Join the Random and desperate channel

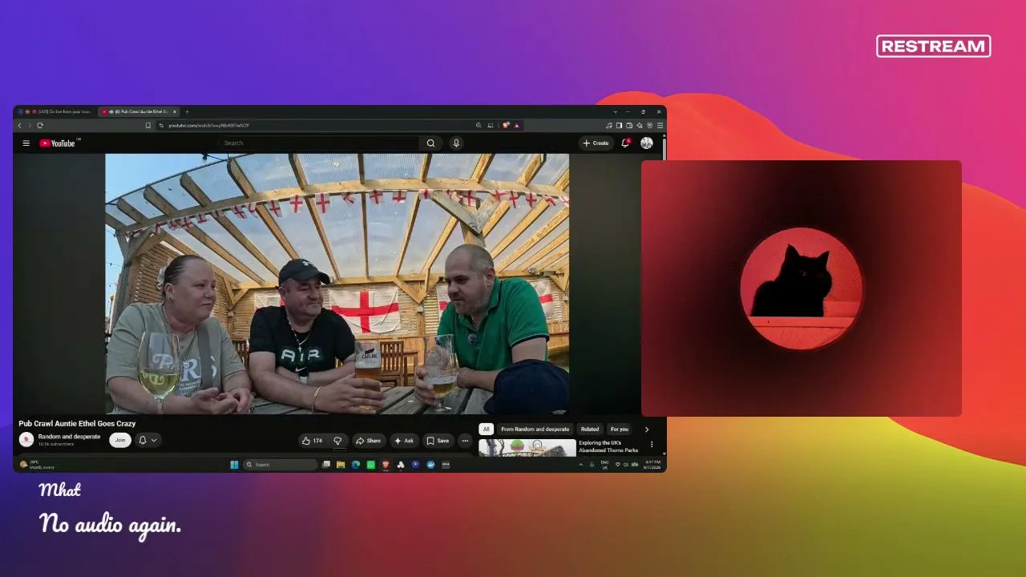120,440
